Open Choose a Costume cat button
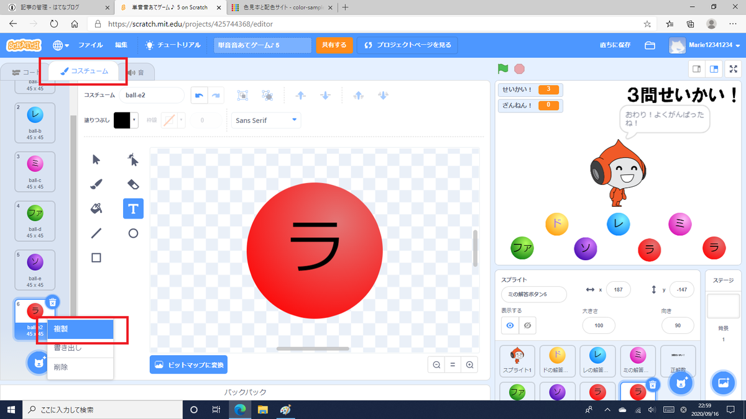The height and width of the screenshot is (419, 746). 39,363
